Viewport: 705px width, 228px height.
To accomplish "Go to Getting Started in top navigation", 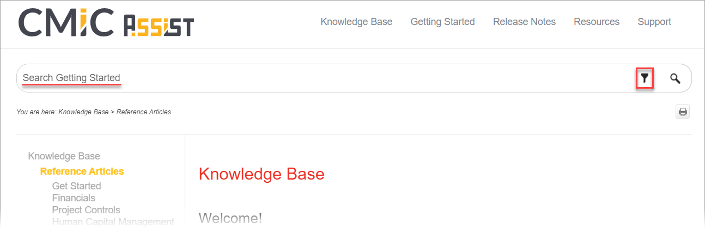I will 442,22.
